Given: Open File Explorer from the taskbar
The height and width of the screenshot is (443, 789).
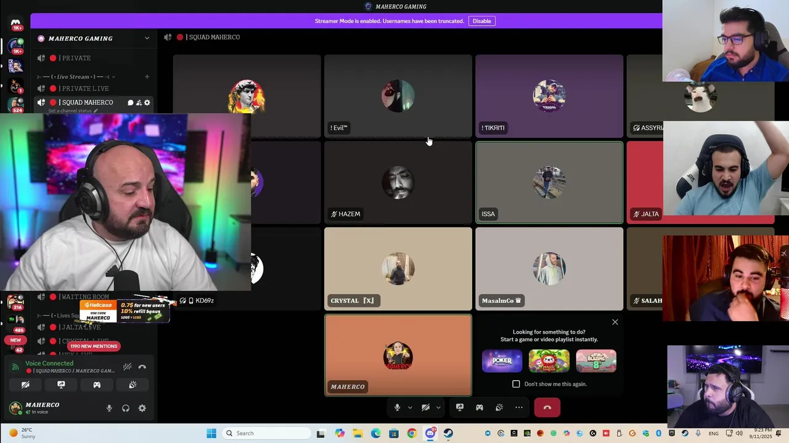Looking at the screenshot, I should [358, 433].
